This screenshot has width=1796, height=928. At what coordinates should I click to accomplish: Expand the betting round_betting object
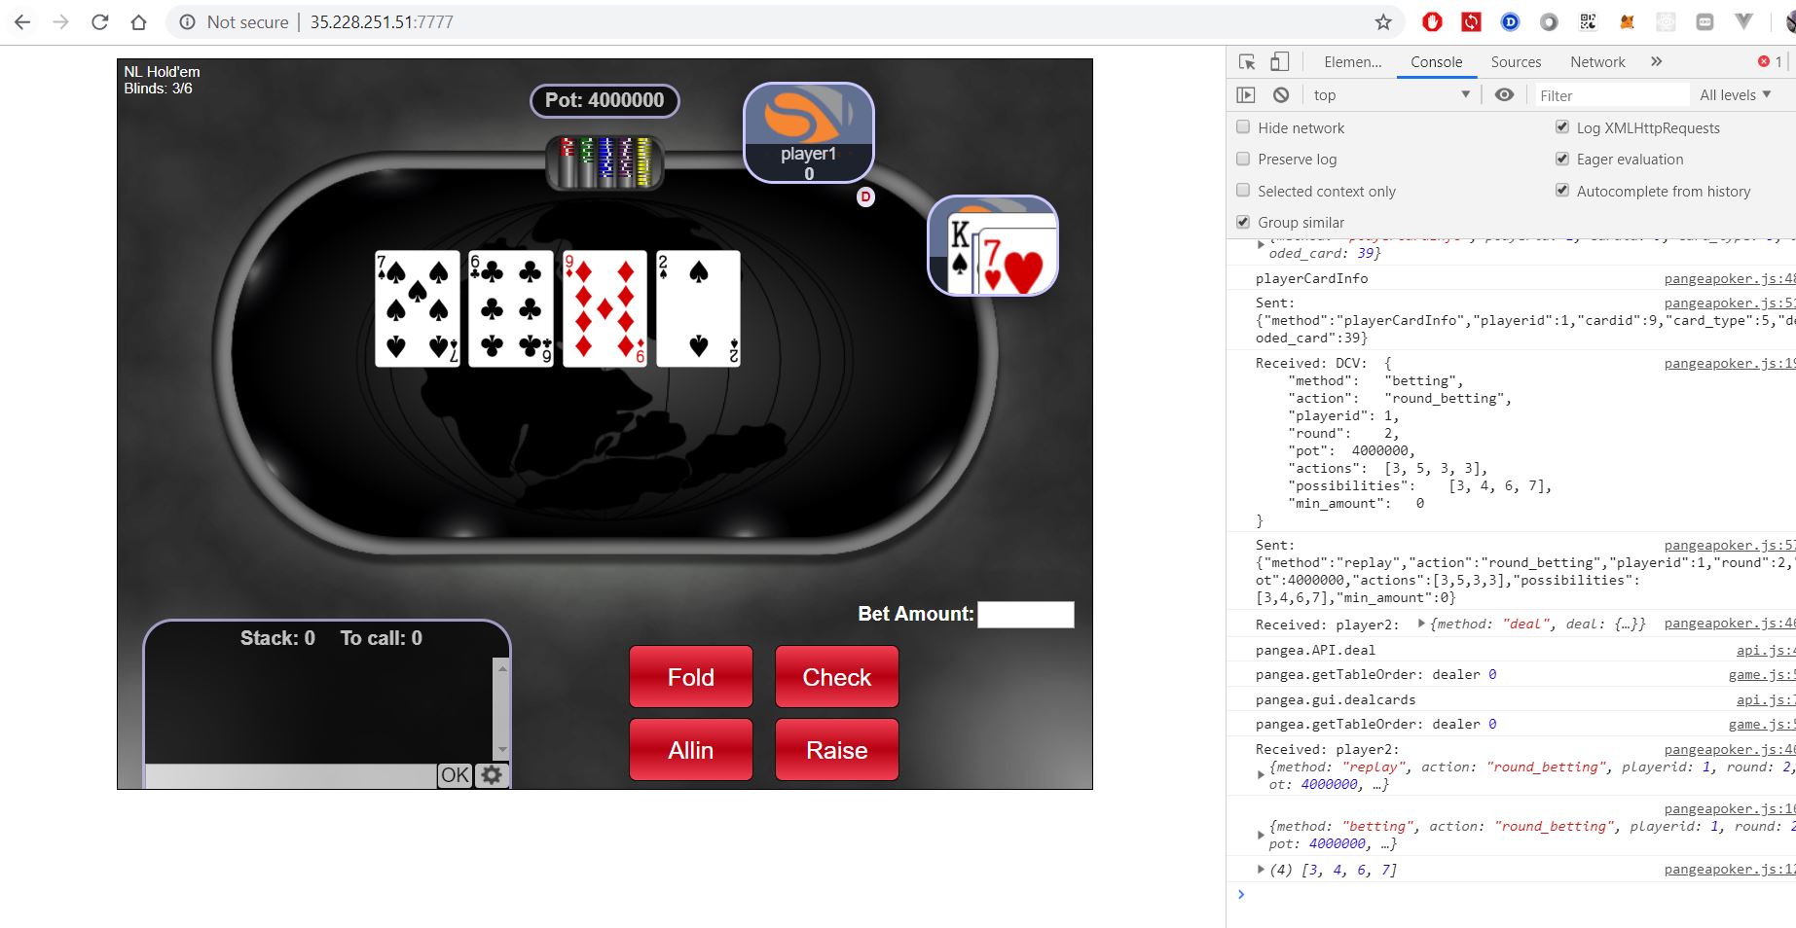(x=1262, y=835)
